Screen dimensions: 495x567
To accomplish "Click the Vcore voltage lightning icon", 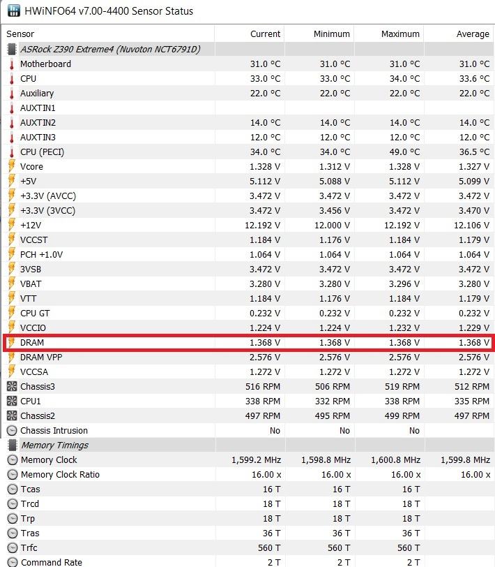I will (x=12, y=167).
